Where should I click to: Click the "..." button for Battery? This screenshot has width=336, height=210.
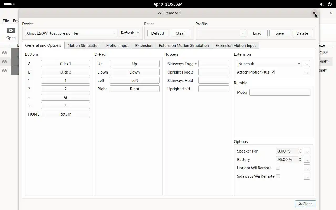coord(307,159)
